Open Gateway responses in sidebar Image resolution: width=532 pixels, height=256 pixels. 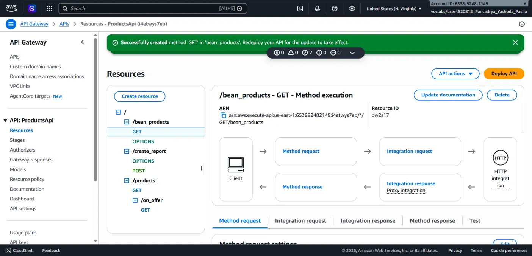31,160
